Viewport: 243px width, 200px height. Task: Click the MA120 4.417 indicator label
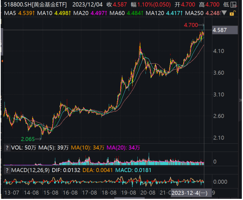[164, 13]
